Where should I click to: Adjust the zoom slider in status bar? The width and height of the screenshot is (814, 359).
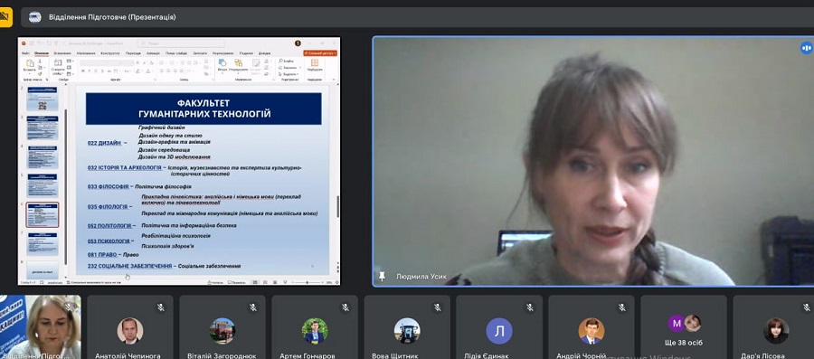point(307,282)
